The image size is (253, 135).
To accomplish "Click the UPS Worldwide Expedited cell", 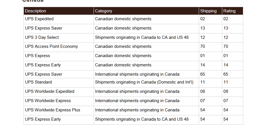I will pyautogui.click(x=59, y=92).
